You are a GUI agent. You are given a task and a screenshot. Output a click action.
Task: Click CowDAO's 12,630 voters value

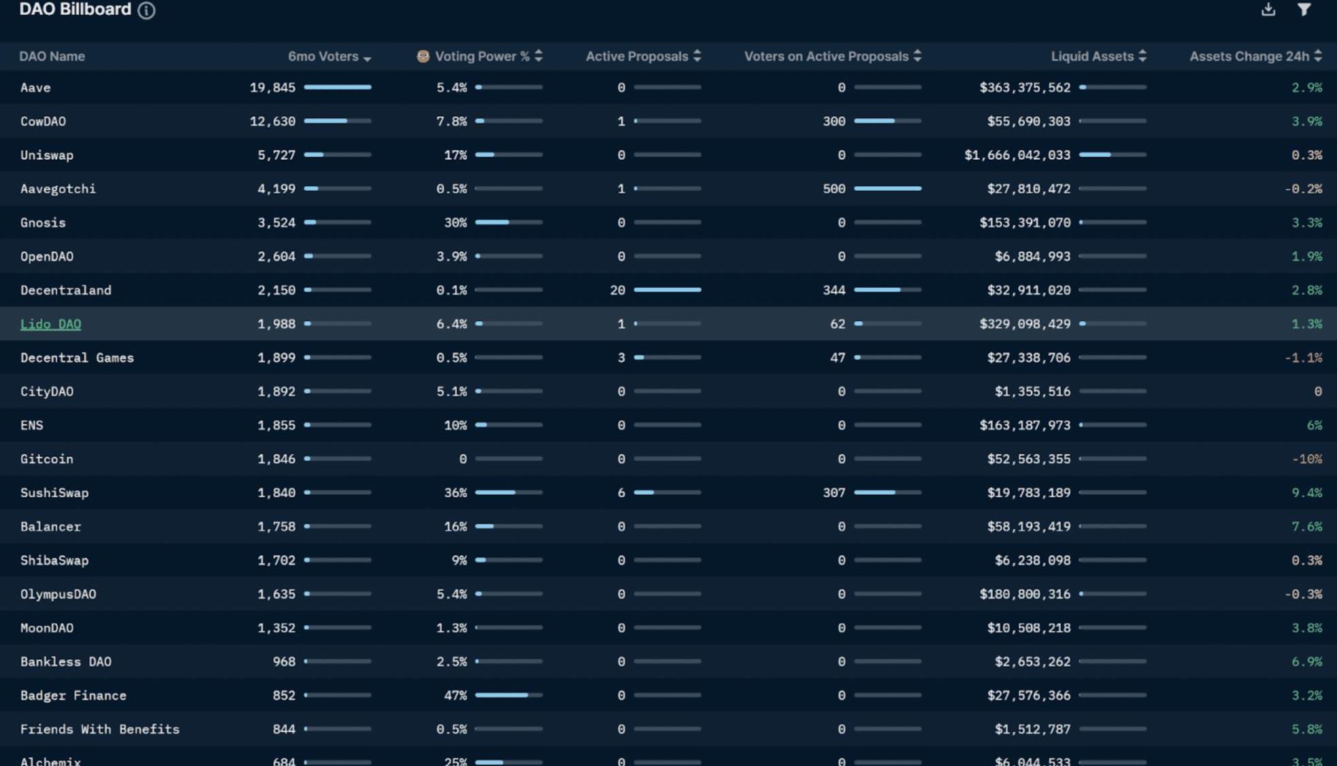tap(272, 121)
